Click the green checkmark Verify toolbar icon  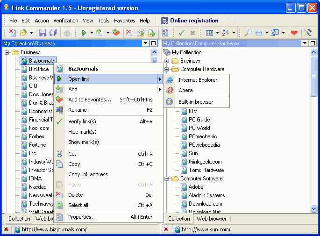click(182, 33)
